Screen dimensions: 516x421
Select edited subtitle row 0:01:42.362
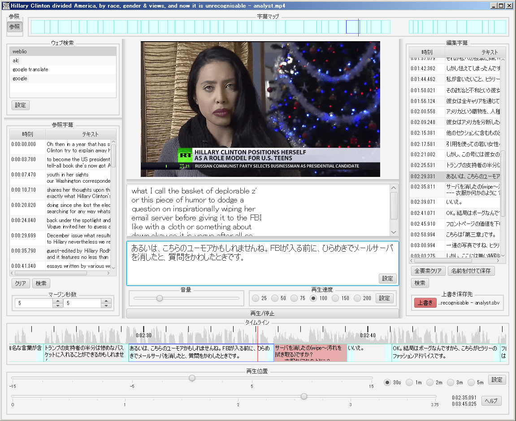point(455,69)
